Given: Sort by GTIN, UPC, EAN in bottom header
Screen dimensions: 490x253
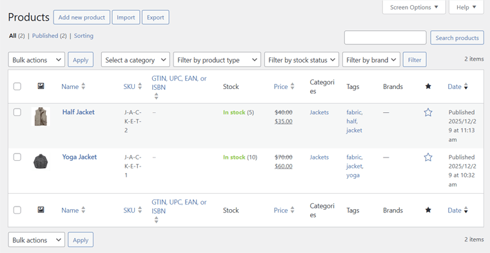Looking at the screenshot, I should click(x=179, y=210).
